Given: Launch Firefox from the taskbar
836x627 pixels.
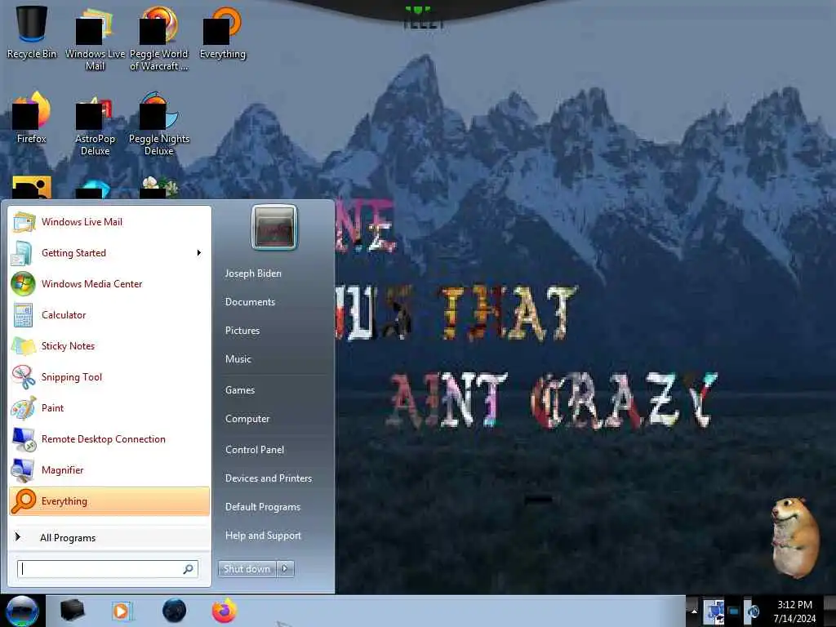Looking at the screenshot, I should click(225, 611).
